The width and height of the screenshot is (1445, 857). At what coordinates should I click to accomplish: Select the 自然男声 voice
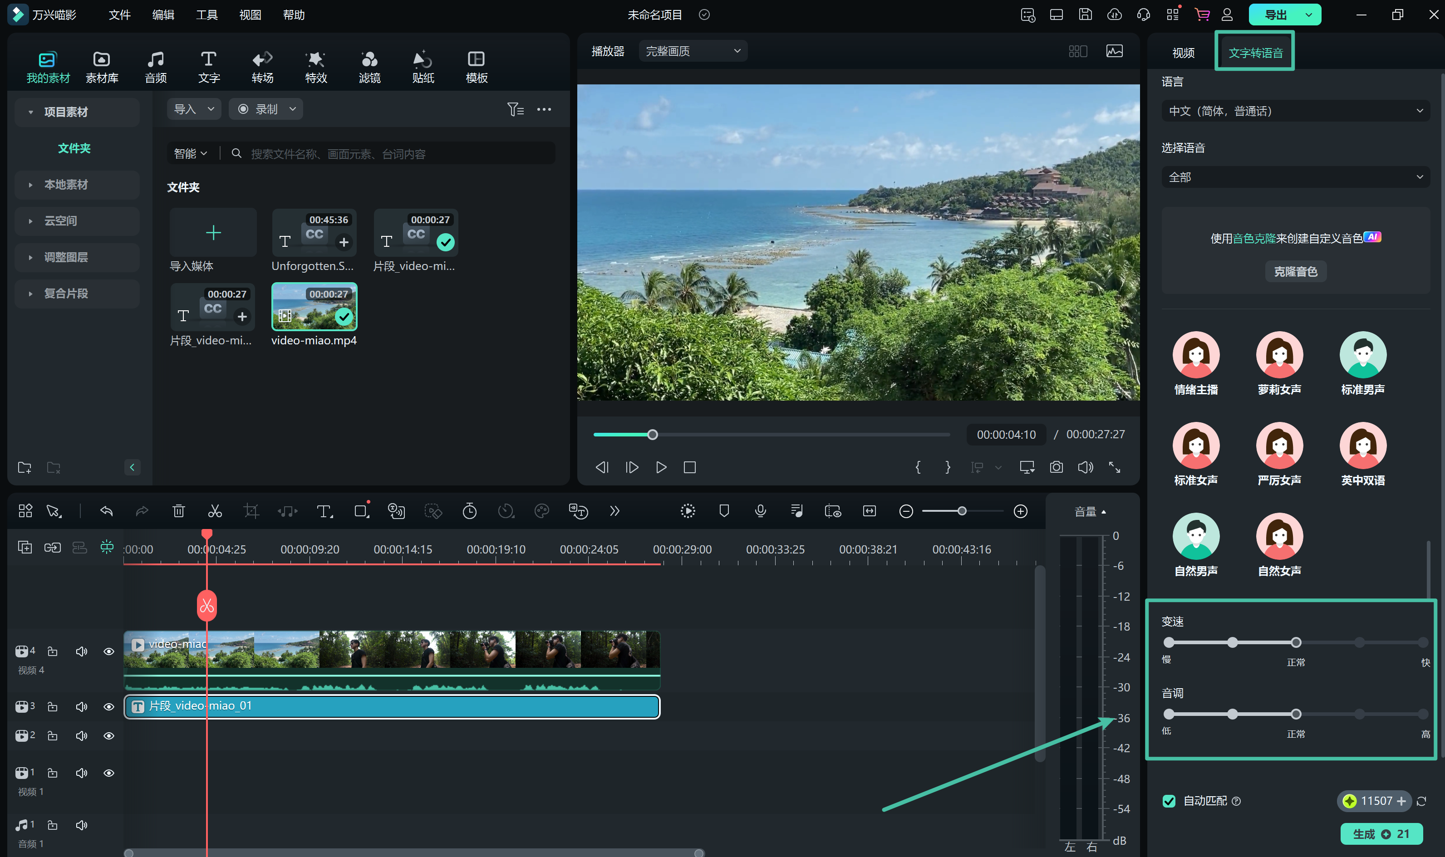click(x=1196, y=545)
